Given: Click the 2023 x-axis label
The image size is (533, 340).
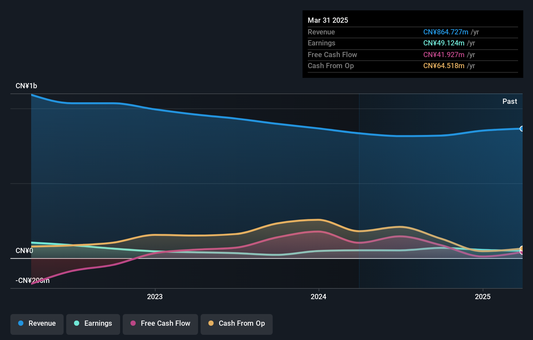Looking at the screenshot, I should coord(155,297).
